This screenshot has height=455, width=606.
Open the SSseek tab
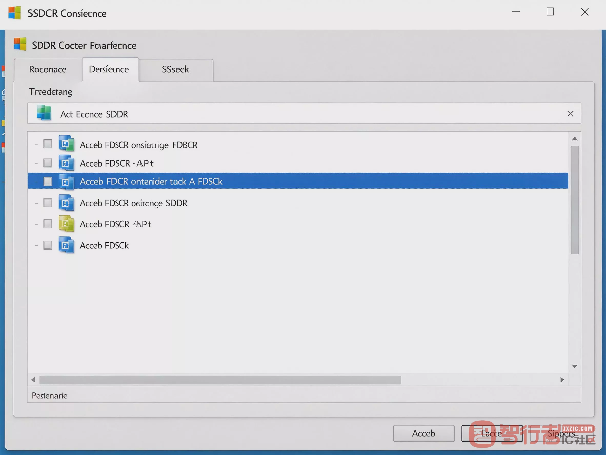(x=176, y=70)
